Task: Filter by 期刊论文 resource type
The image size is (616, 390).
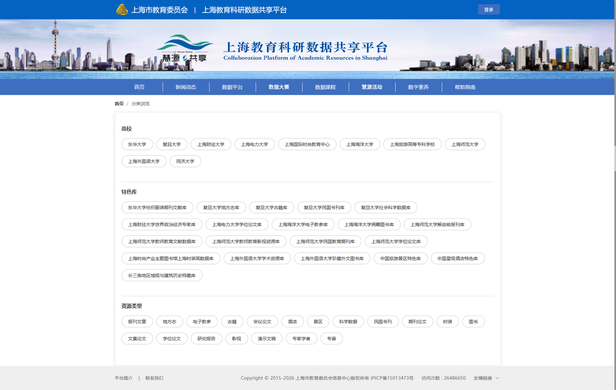Action: (x=418, y=321)
